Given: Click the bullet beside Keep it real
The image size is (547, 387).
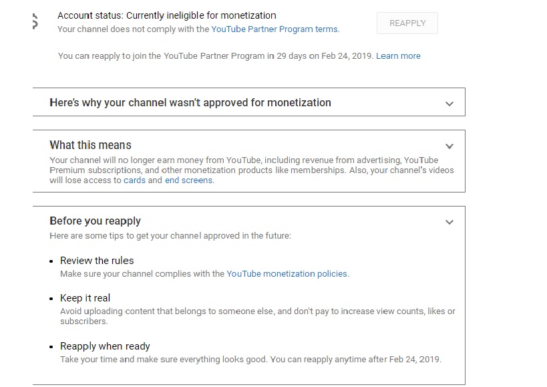Looking at the screenshot, I should (x=52, y=299).
